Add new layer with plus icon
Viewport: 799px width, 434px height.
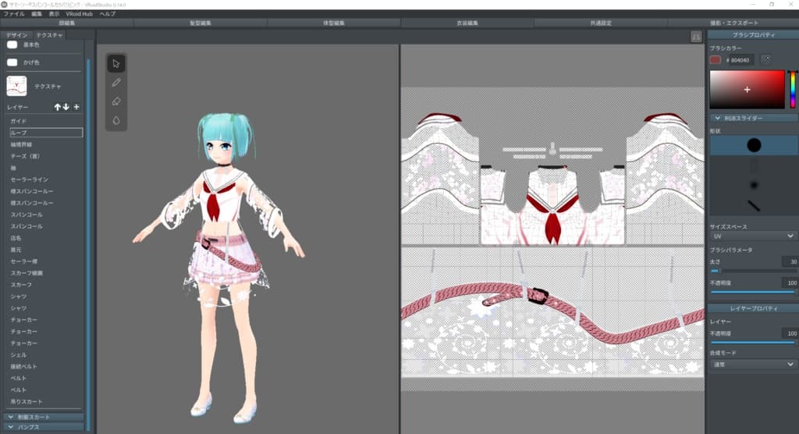[76, 107]
